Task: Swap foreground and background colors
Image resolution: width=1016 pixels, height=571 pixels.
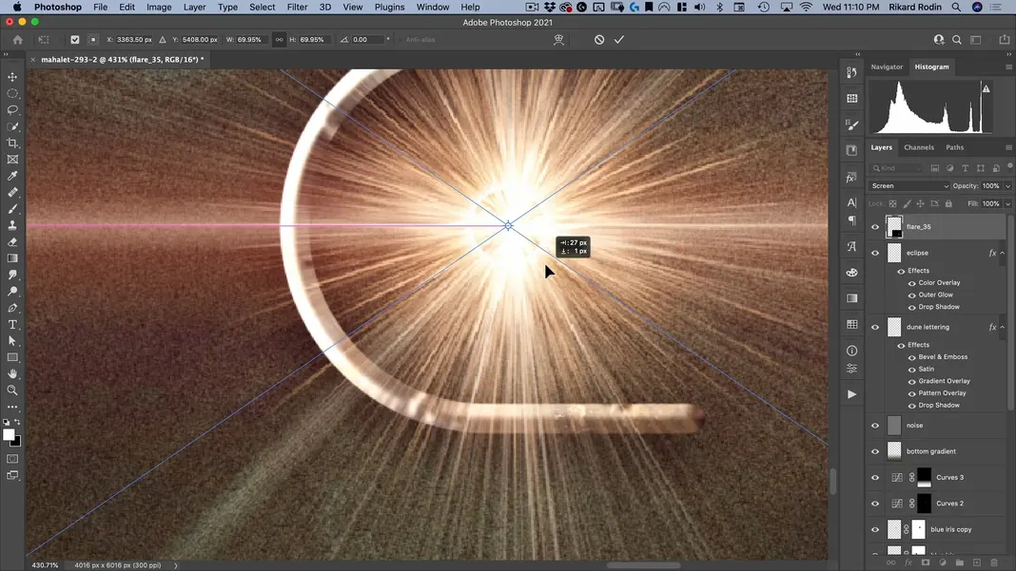Action: tap(17, 422)
